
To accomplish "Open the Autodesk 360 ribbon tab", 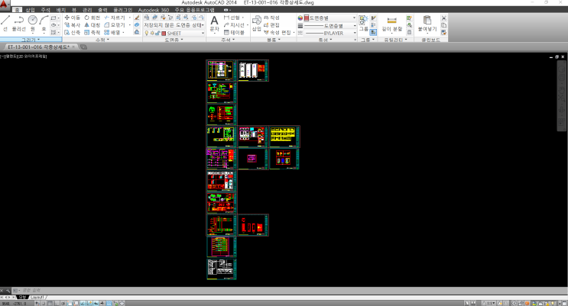I will tap(153, 10).
